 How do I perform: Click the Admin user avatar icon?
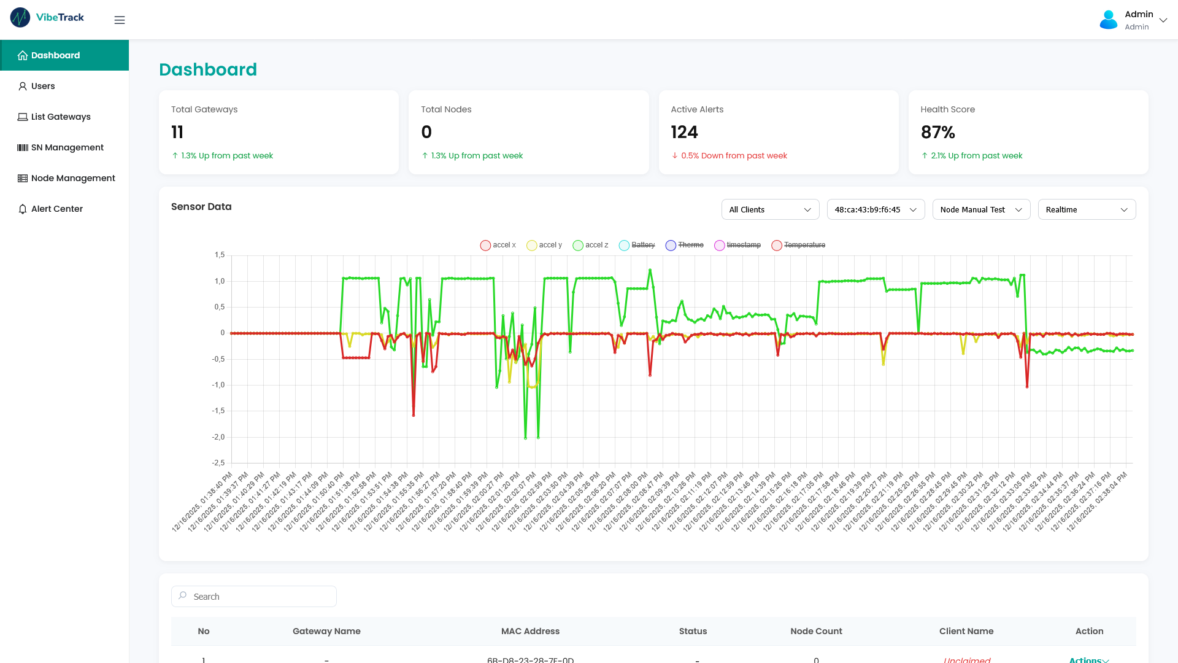click(1108, 20)
